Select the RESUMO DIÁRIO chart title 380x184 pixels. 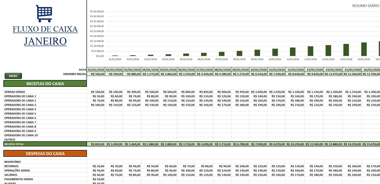[365, 6]
